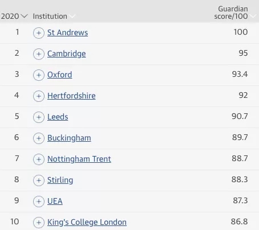
Task: Expand St Andrews row with plus icon
Action: point(39,33)
